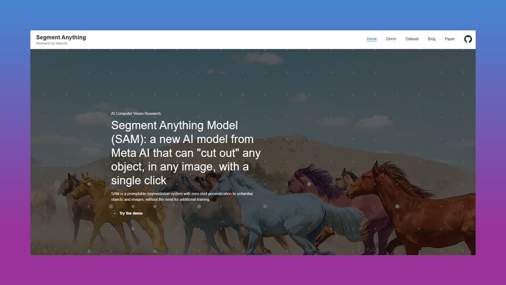Click the Research by Meta AI subtitle
Viewport: 506px width, 285px height.
click(52, 44)
